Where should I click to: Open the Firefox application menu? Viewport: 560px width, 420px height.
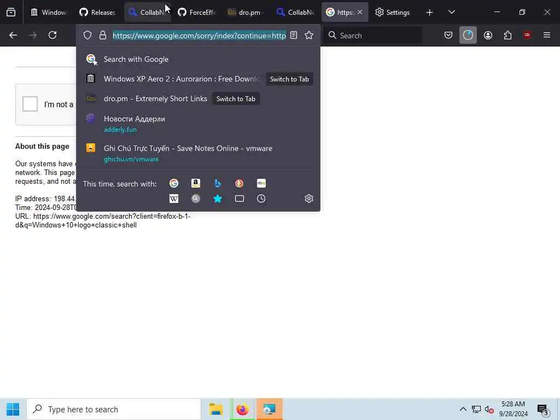546,35
